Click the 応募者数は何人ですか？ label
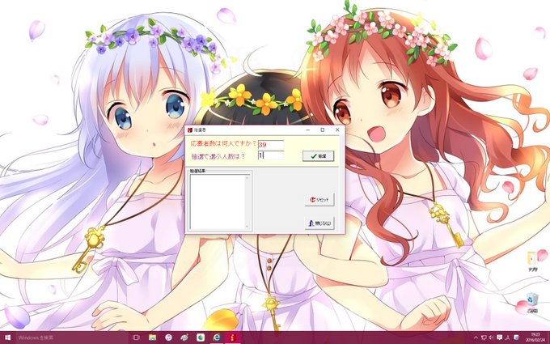The image size is (550, 344). (x=223, y=144)
